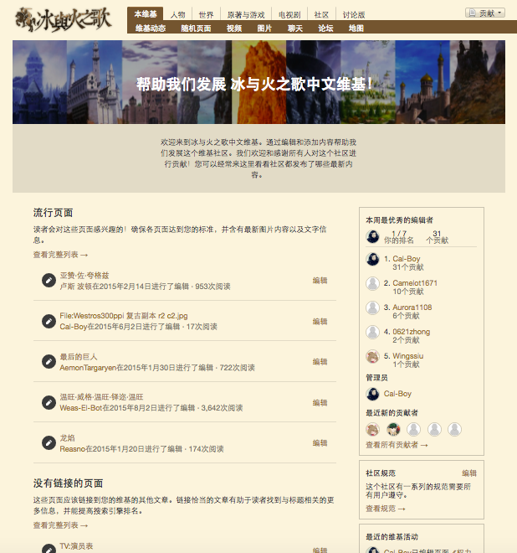Click pencil icon beside TV:演员表

[x=49, y=549]
